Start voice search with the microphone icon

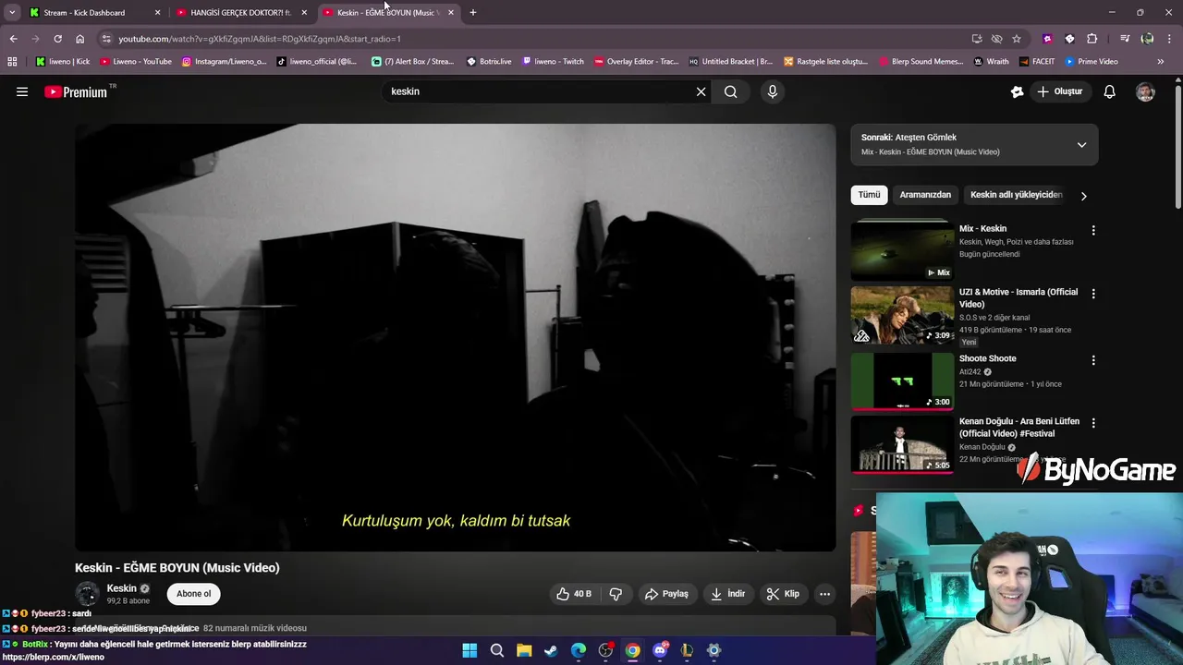[x=773, y=91]
